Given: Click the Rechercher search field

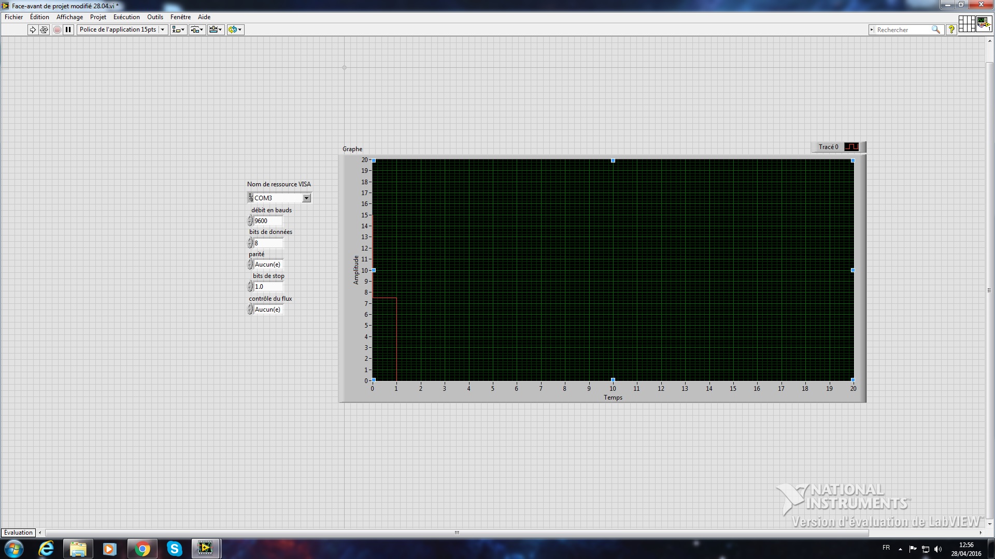Looking at the screenshot, I should click(903, 30).
